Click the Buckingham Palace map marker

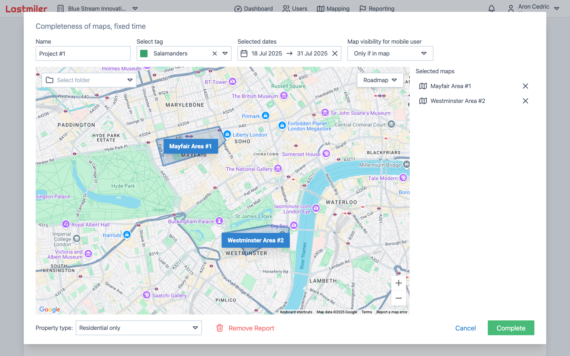(219, 221)
